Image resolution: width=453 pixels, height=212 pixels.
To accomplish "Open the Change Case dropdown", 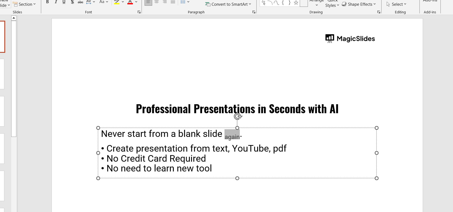I will click(104, 2).
